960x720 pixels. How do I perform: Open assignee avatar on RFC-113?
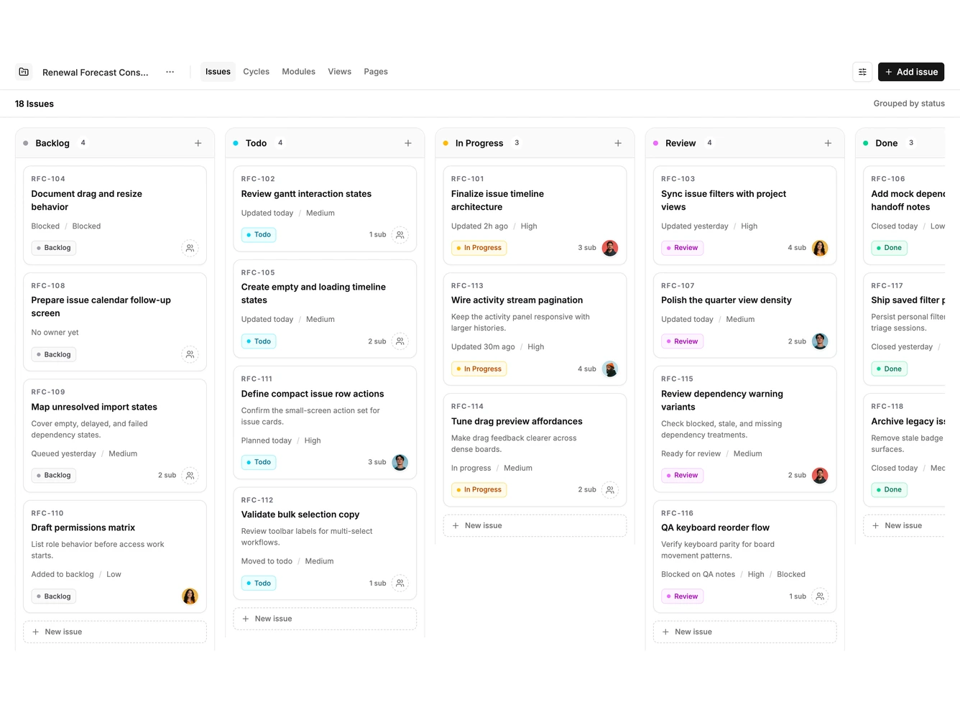click(610, 369)
